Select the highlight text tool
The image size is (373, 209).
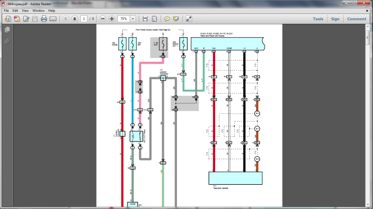click(176, 19)
